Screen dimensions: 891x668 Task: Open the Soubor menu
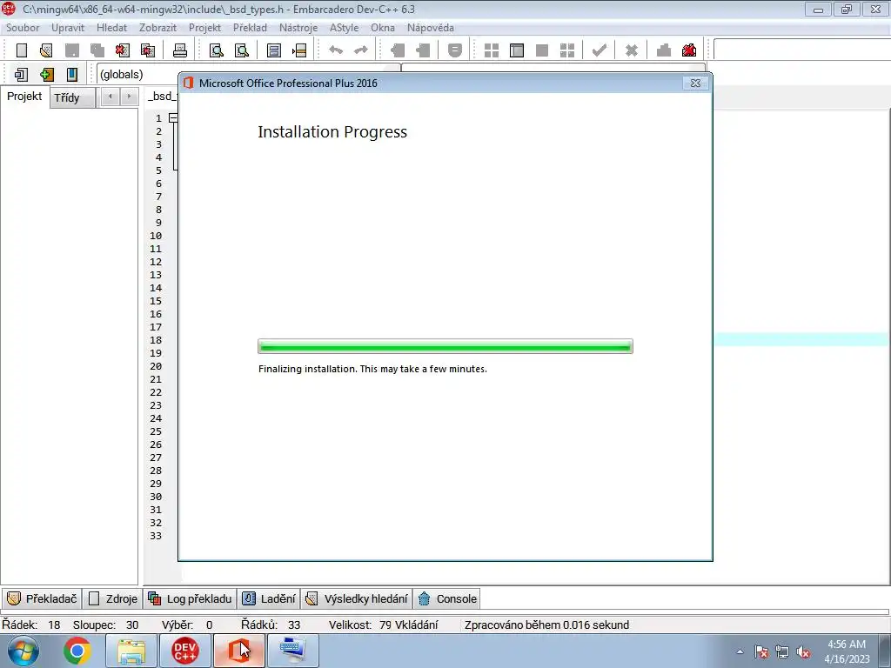23,27
